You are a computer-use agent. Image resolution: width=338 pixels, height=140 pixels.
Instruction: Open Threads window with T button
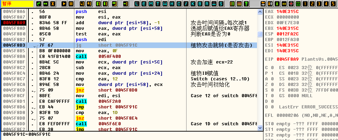(x=158, y=4)
